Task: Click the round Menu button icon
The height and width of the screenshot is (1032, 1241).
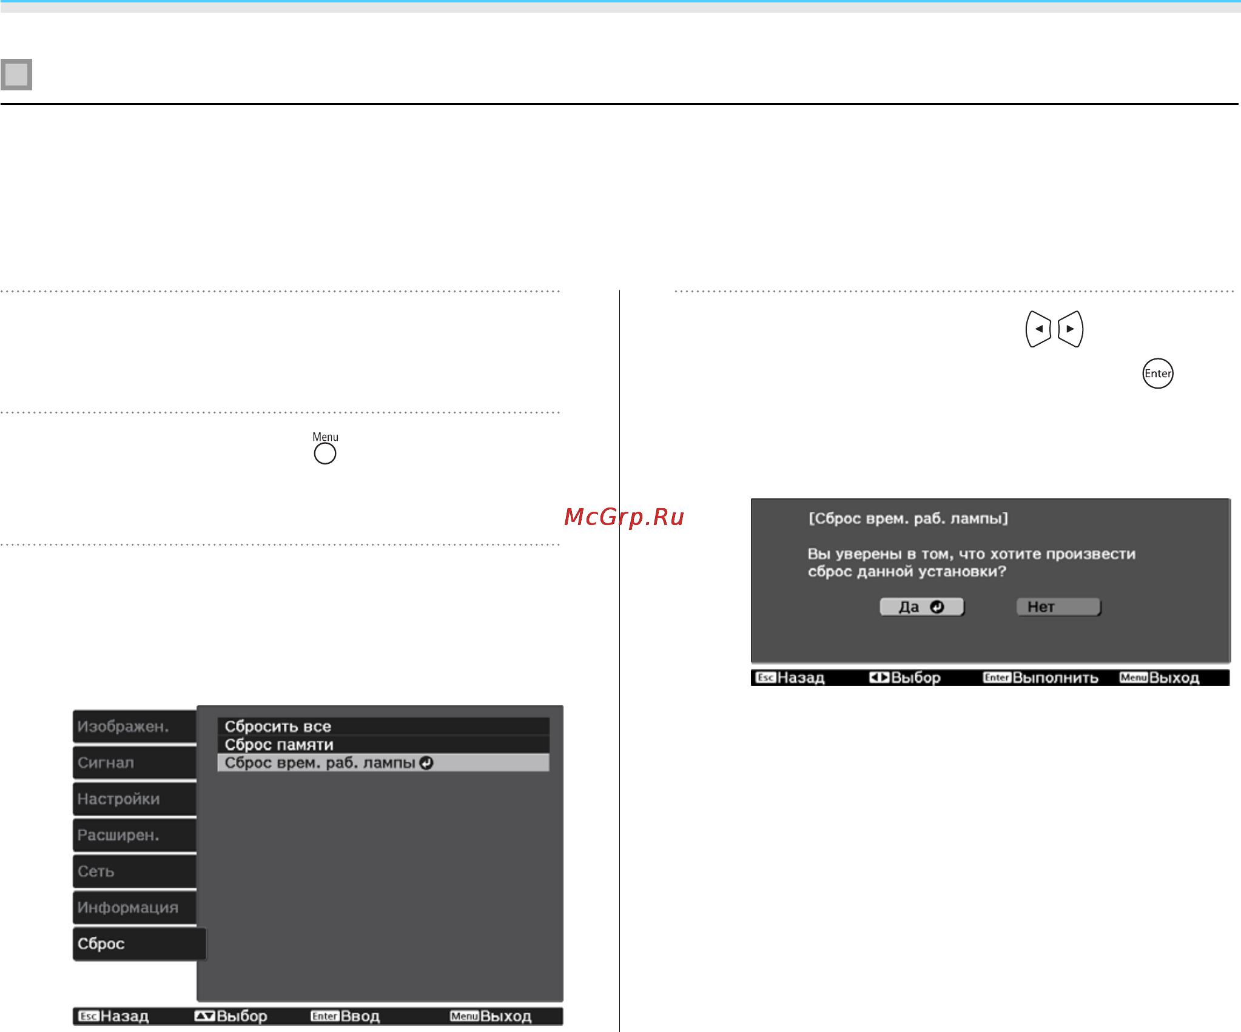Action: click(x=325, y=454)
